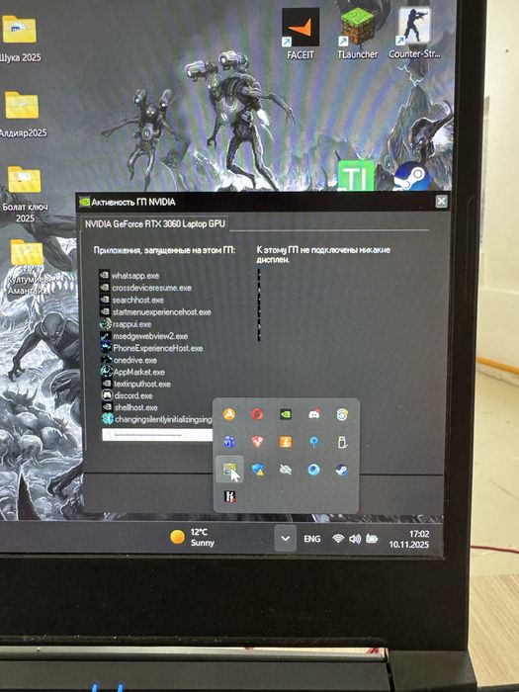Open the Култумиев Амантай folder

(x=28, y=268)
